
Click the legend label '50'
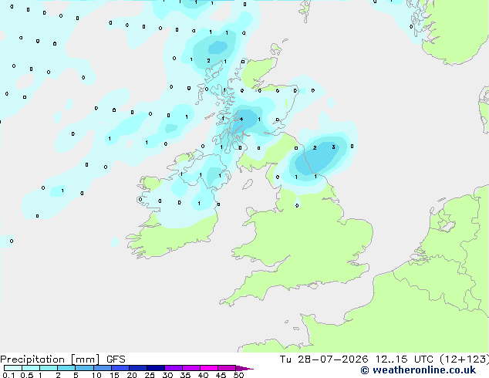[x=239, y=375]
